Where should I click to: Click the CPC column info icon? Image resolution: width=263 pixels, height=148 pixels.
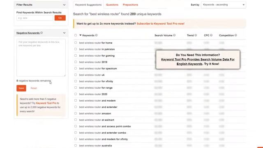[211, 35]
